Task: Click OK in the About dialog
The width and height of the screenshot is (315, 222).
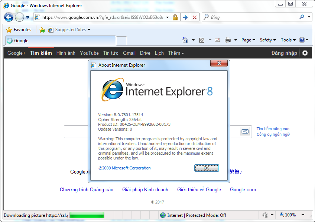Action: (207, 168)
